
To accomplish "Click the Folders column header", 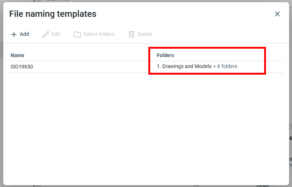I will 165,55.
